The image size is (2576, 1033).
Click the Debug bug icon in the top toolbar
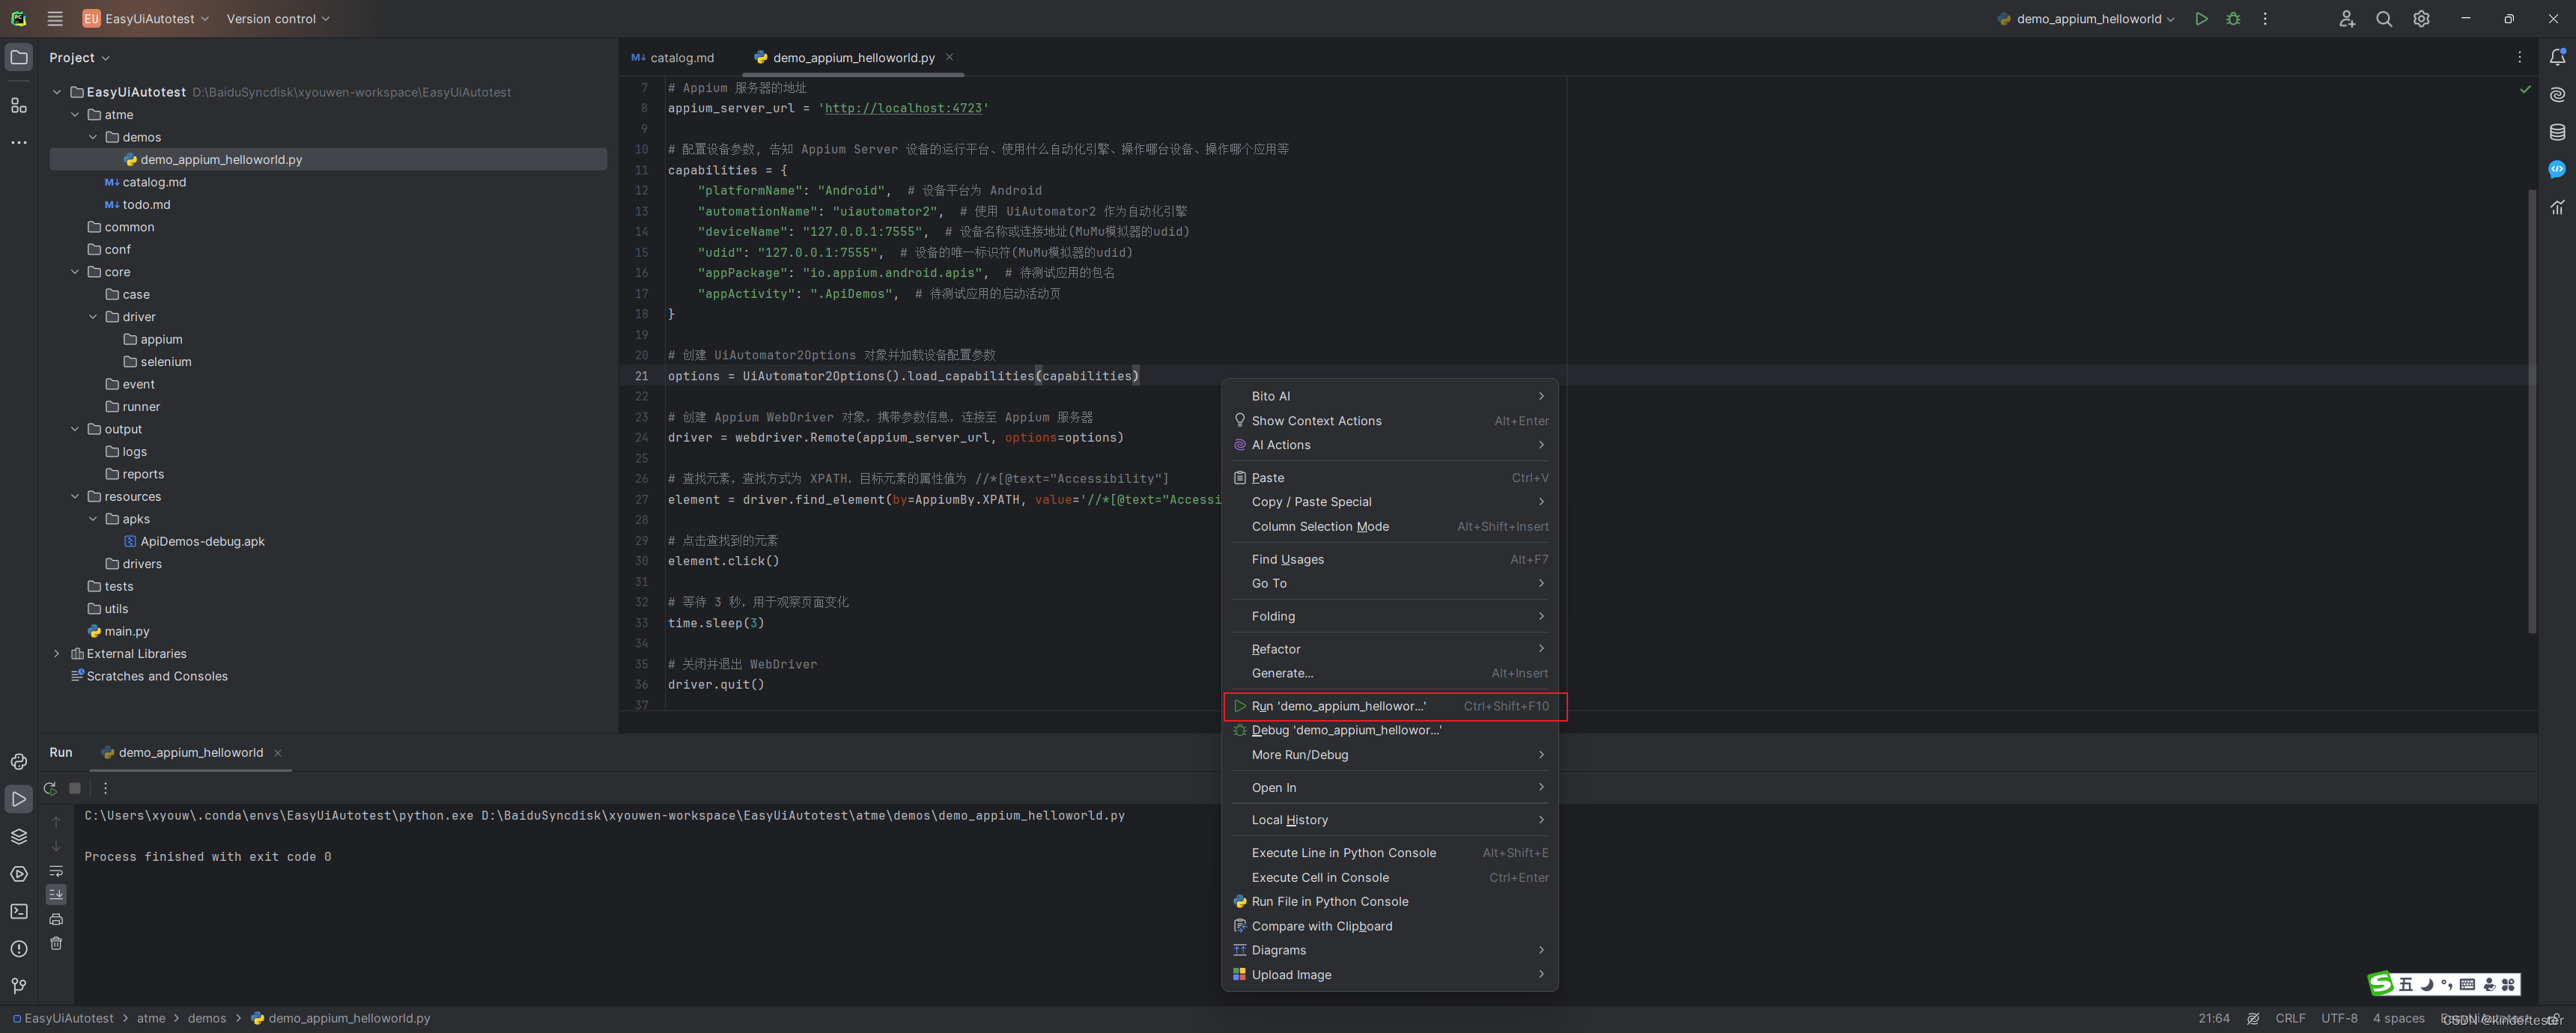point(2233,19)
